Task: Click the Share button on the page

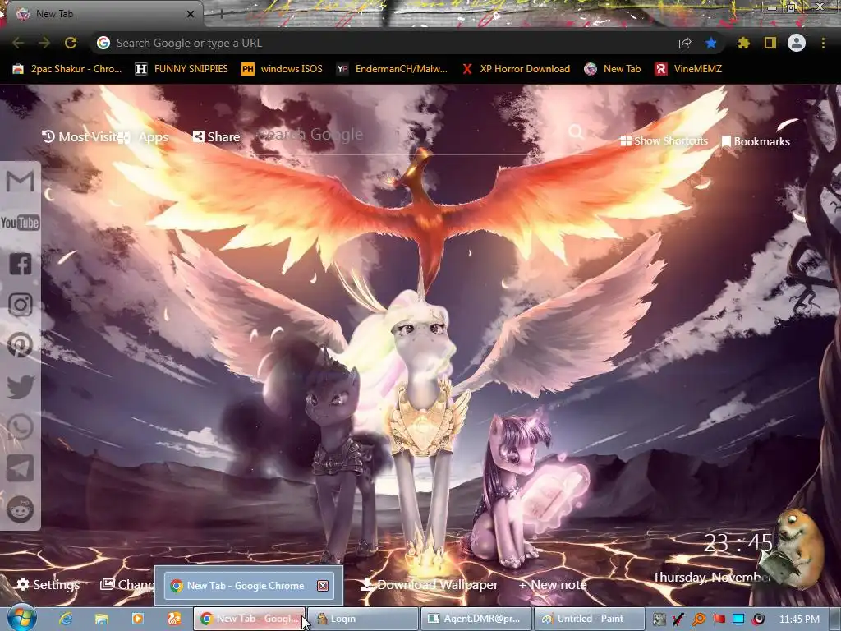Action: point(216,137)
